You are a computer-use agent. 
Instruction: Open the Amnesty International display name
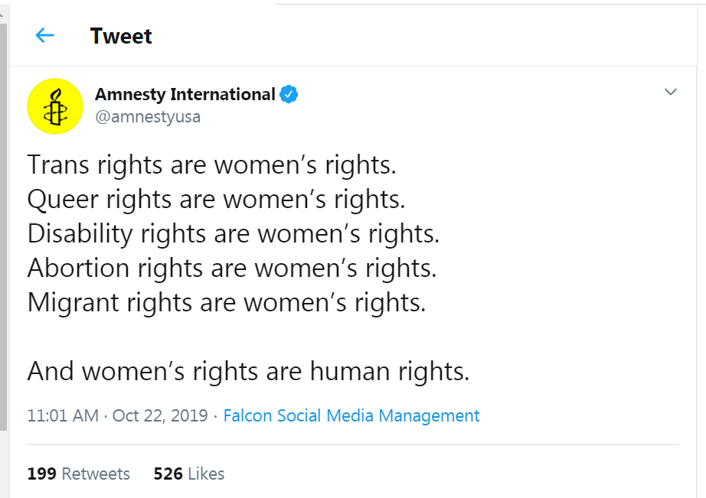click(185, 95)
